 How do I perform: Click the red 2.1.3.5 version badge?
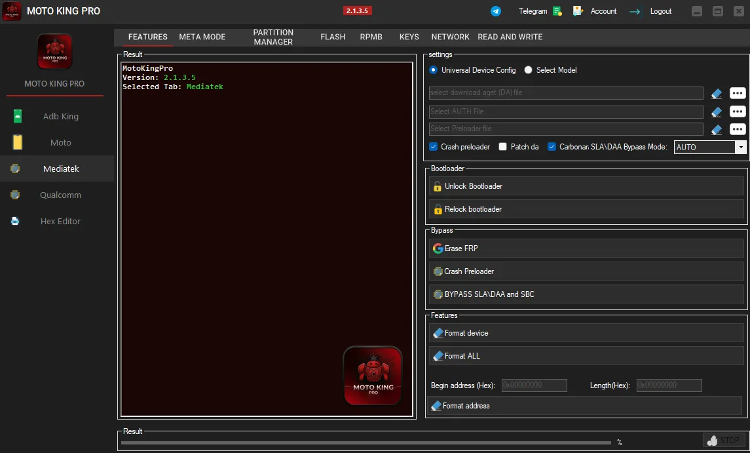357,10
